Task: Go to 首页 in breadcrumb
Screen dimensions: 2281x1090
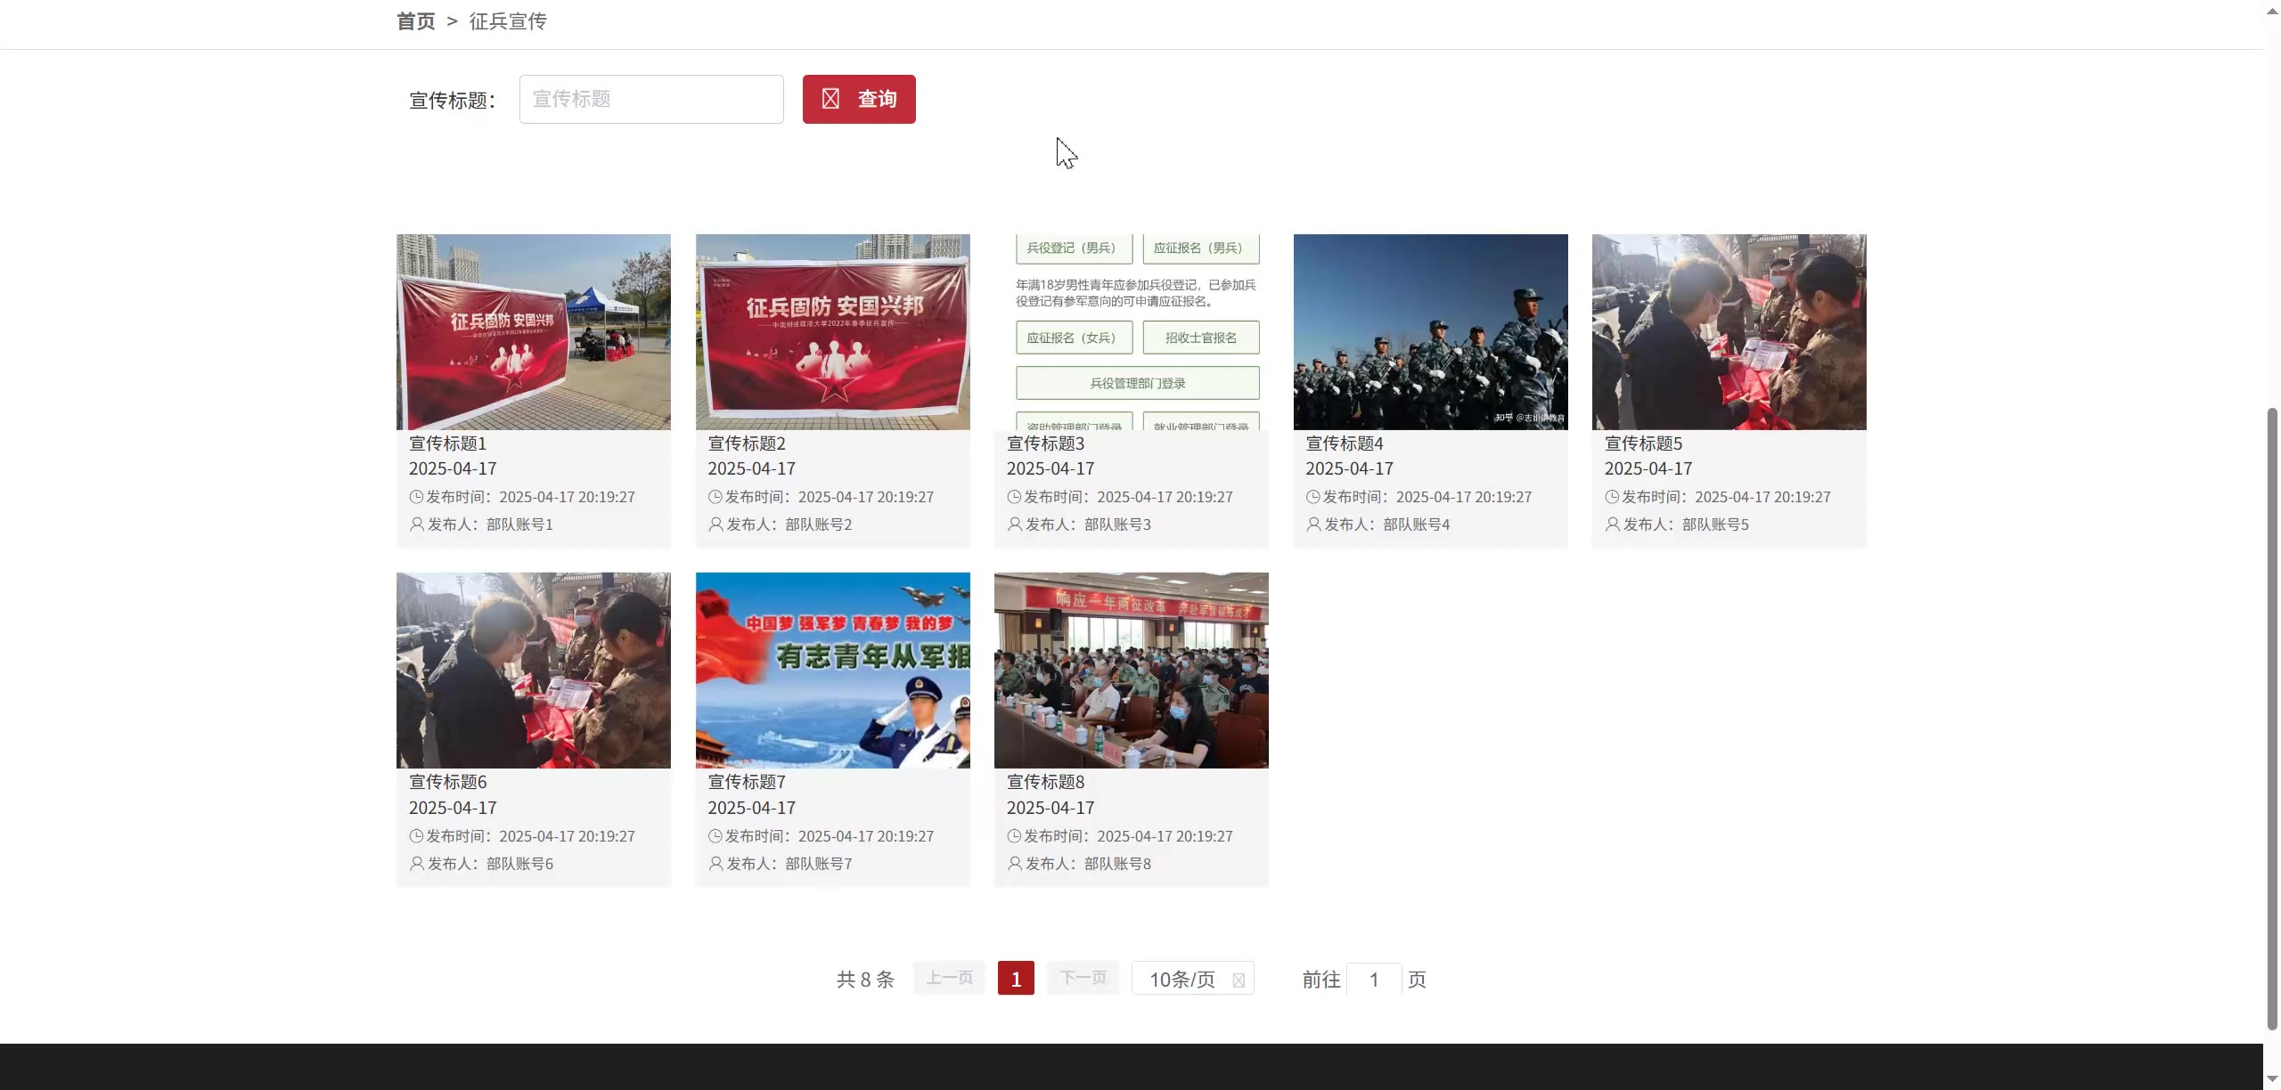Action: tap(415, 21)
